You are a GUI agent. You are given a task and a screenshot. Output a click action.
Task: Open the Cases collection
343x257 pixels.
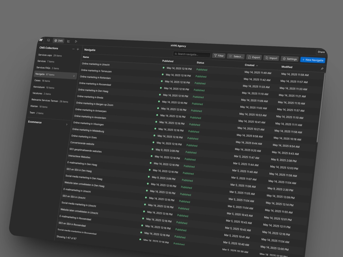click(x=42, y=81)
